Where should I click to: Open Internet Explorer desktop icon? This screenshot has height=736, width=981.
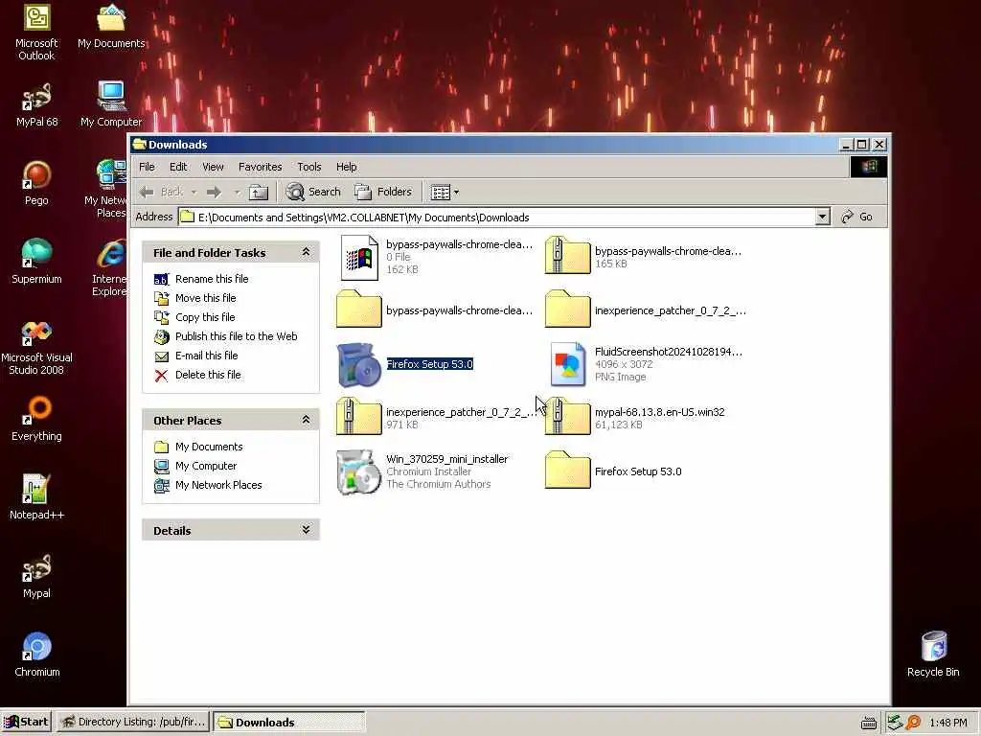click(x=110, y=267)
